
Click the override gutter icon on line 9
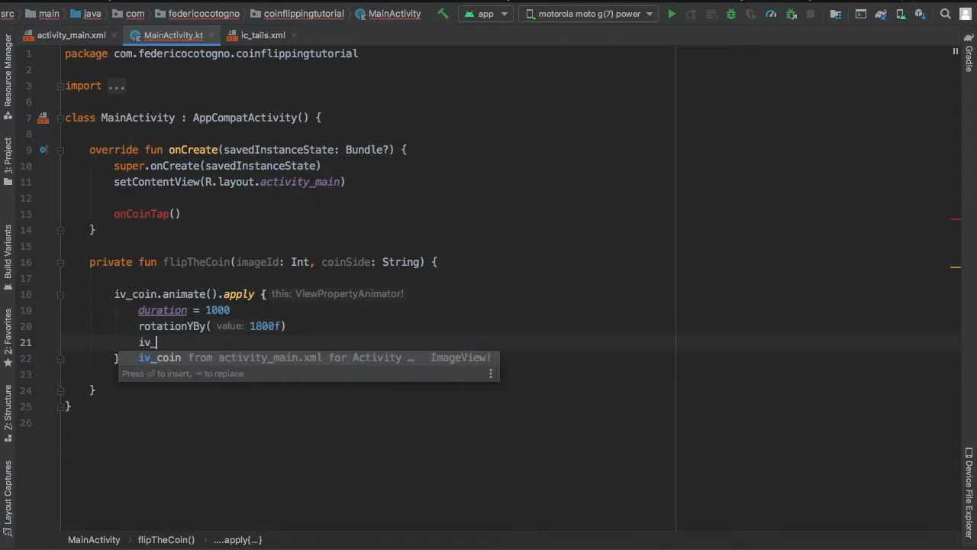(44, 150)
